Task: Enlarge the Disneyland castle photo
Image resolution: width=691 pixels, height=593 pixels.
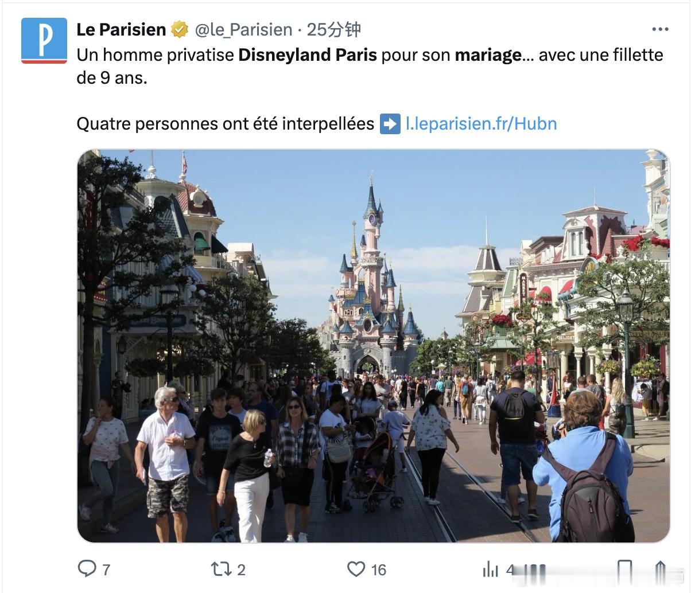Action: 374,346
